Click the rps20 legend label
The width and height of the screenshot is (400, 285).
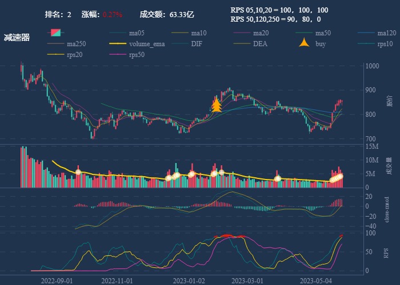point(75,55)
